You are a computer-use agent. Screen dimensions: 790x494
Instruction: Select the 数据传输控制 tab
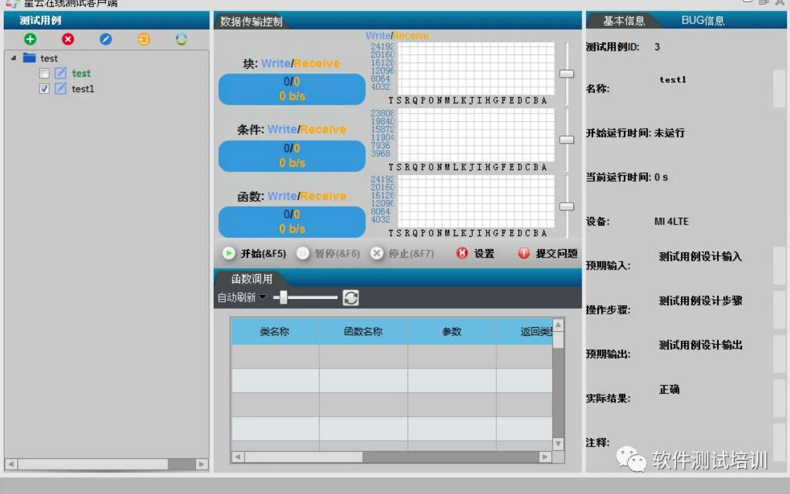251,21
